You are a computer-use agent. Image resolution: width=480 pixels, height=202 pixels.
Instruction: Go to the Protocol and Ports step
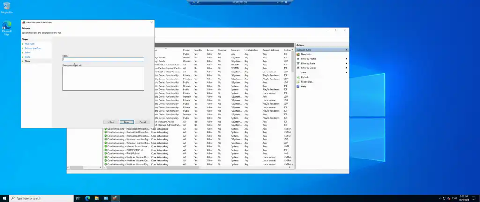coord(33,48)
